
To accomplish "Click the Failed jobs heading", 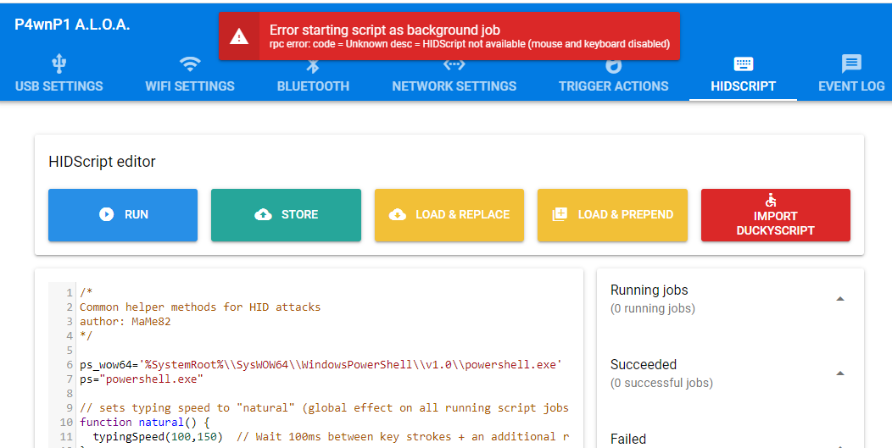I will [x=628, y=439].
